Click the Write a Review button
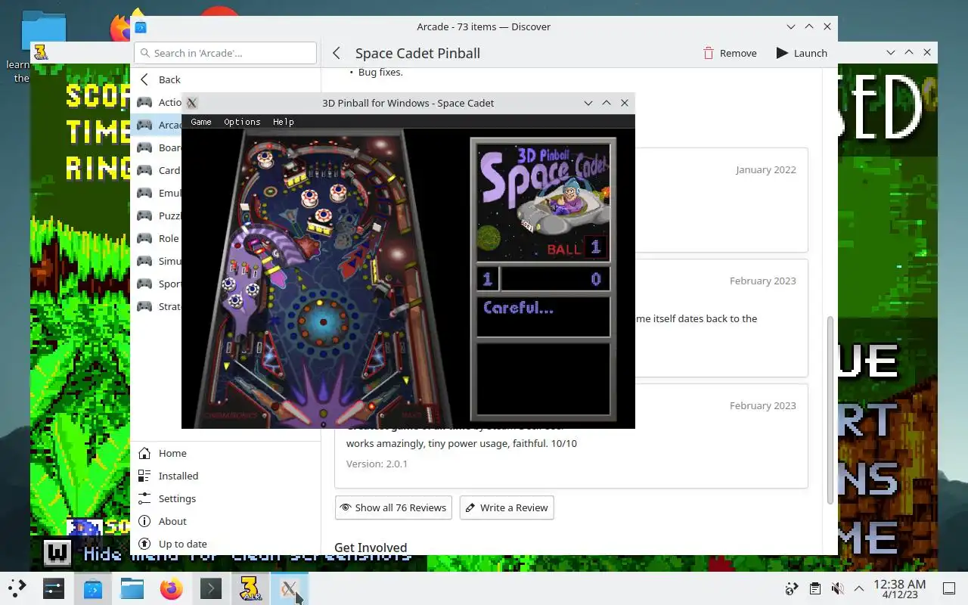 point(507,507)
